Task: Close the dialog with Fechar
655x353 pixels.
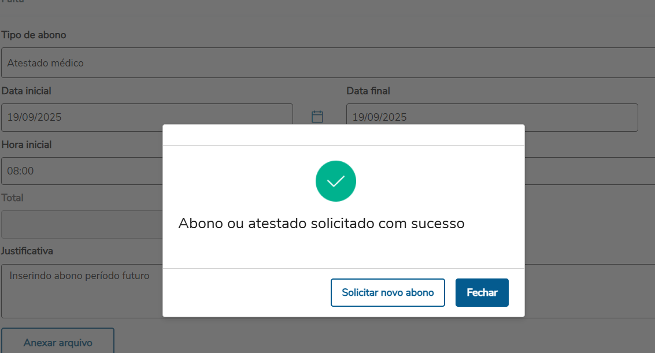Action: 482,292
